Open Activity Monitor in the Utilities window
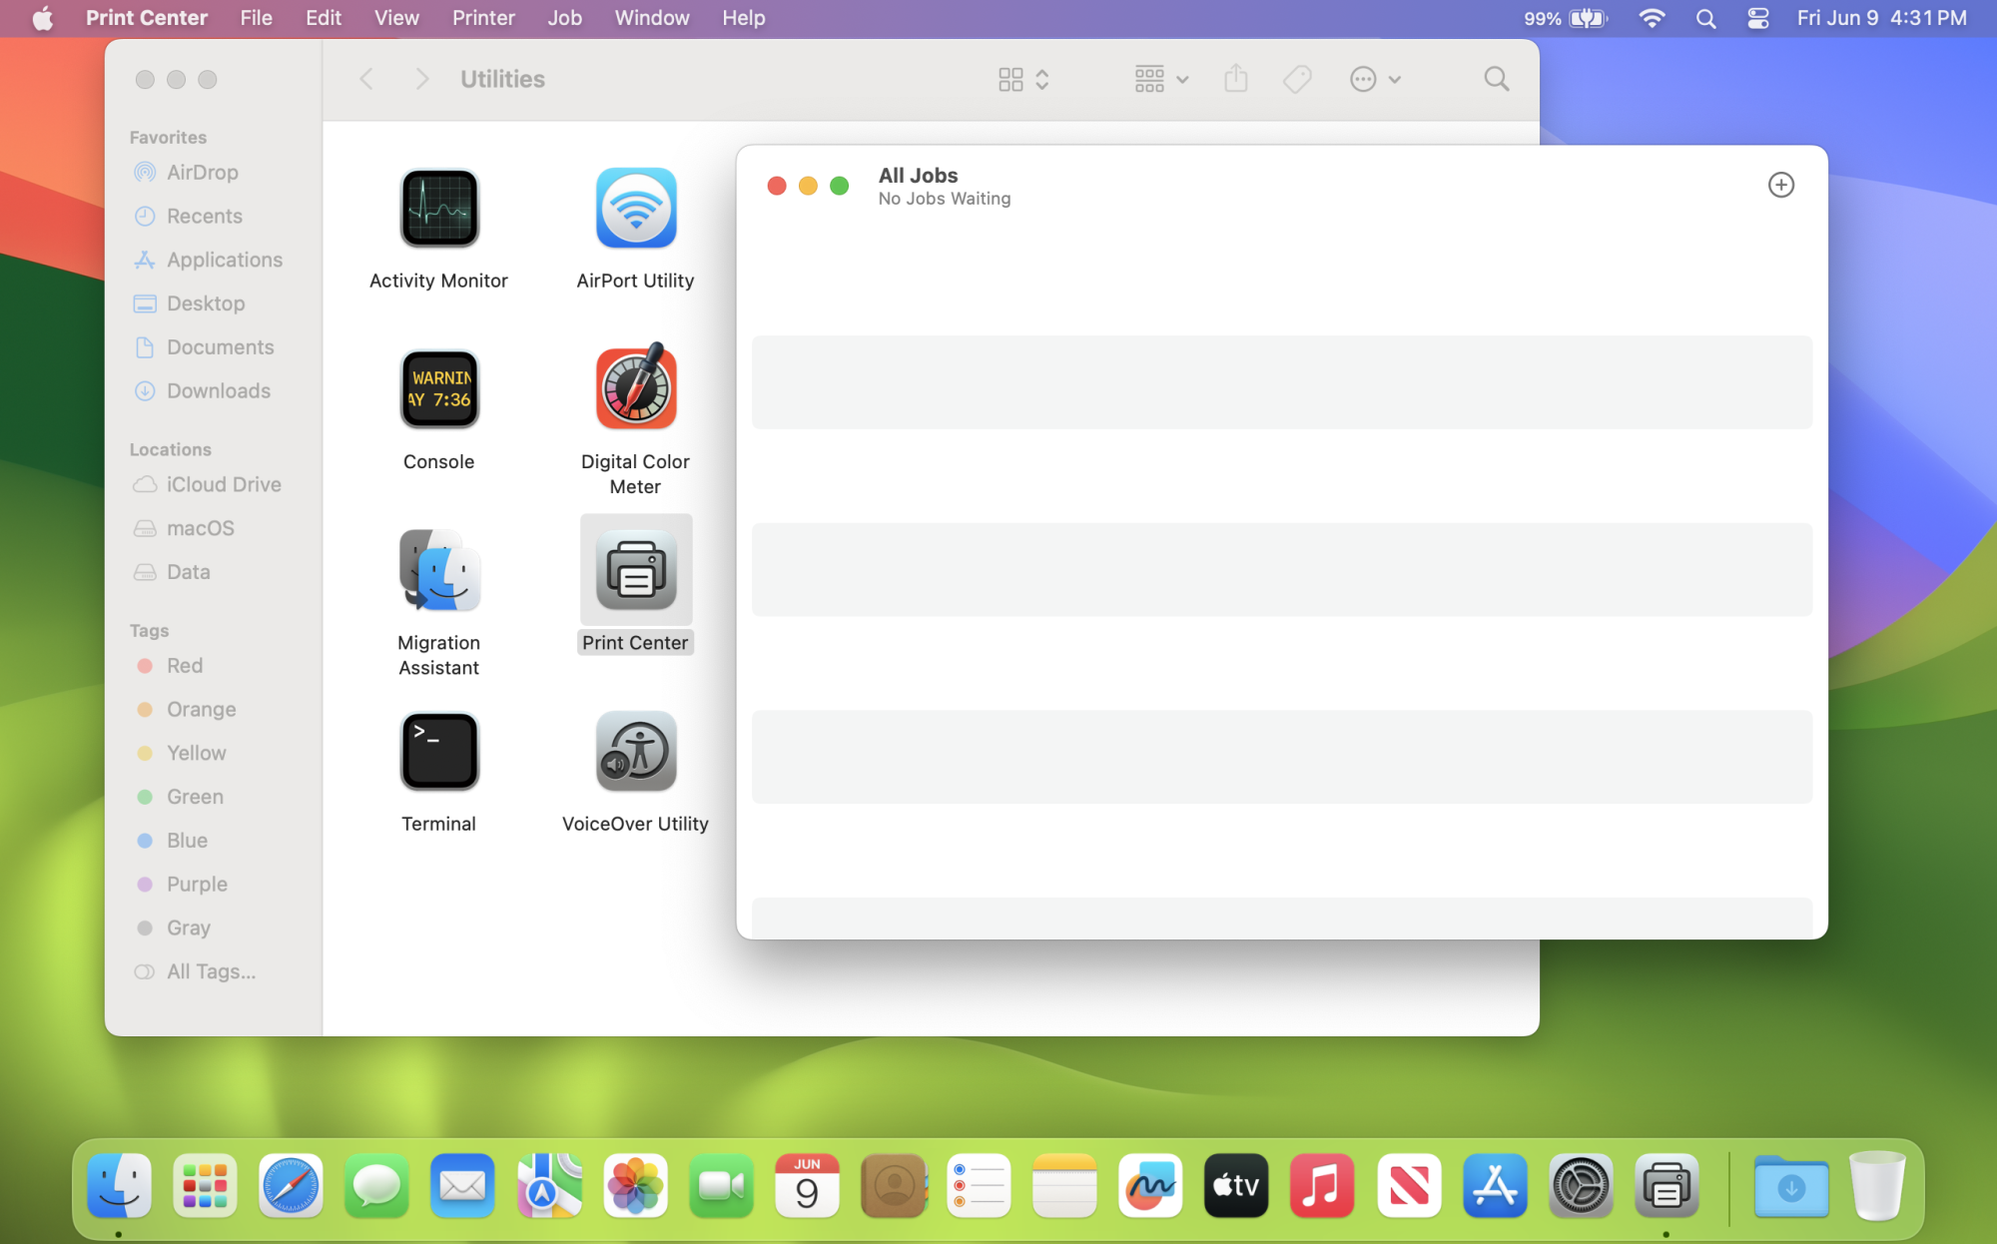The height and width of the screenshot is (1244, 1997). point(439,208)
